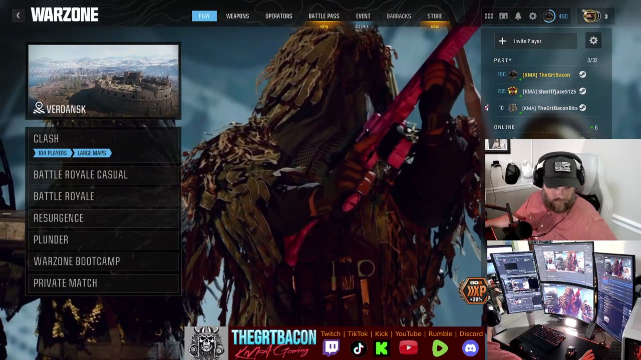The height and width of the screenshot is (360, 641).
Task: Open the grid apps menu icon
Action: click(489, 16)
